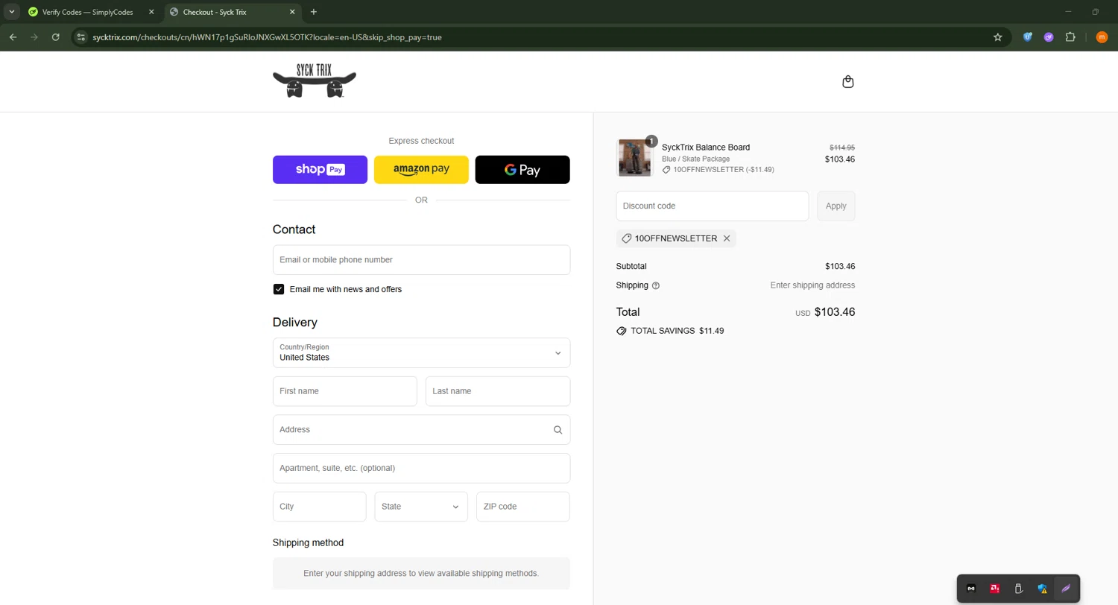This screenshot has height=605, width=1118.
Task: Click the 10OFFNEWSLETTER (-$11.49) line under product
Action: [719, 170]
